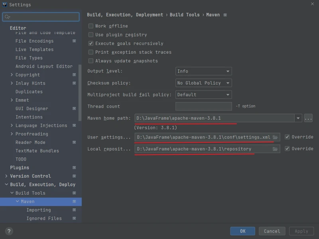This screenshot has height=239, width=319.
Task: Click the project icon beside File Encodings
Action: tap(74, 41)
